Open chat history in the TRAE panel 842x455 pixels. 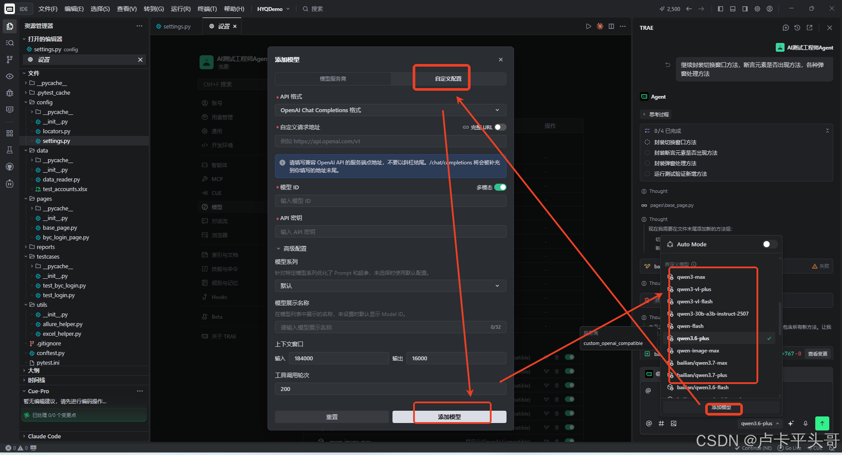coord(797,28)
